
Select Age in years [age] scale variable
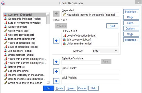coord(17,31)
